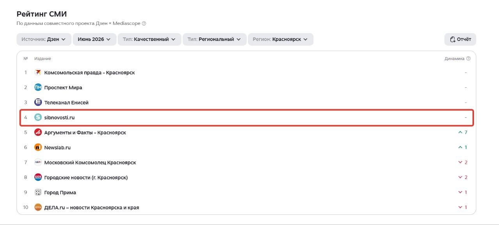Open Newslab.ru publication

tap(57, 147)
